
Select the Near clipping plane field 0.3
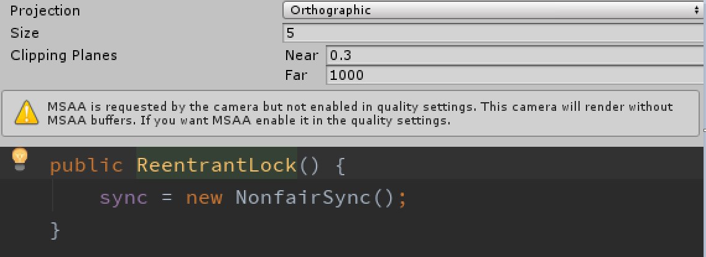pyautogui.click(x=515, y=55)
